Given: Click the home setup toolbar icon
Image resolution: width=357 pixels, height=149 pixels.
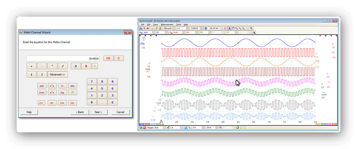Looking at the screenshot, I should coord(160,28).
